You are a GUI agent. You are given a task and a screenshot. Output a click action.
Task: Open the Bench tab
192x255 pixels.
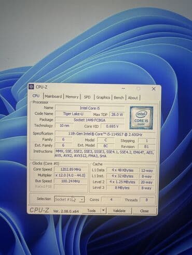point(119,98)
